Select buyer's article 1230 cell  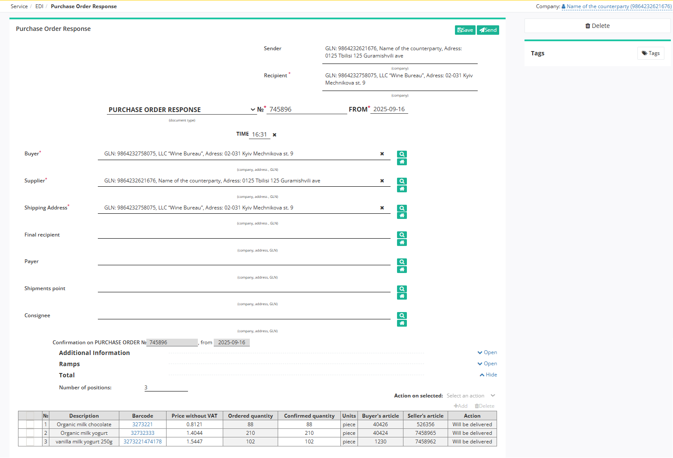pos(380,442)
